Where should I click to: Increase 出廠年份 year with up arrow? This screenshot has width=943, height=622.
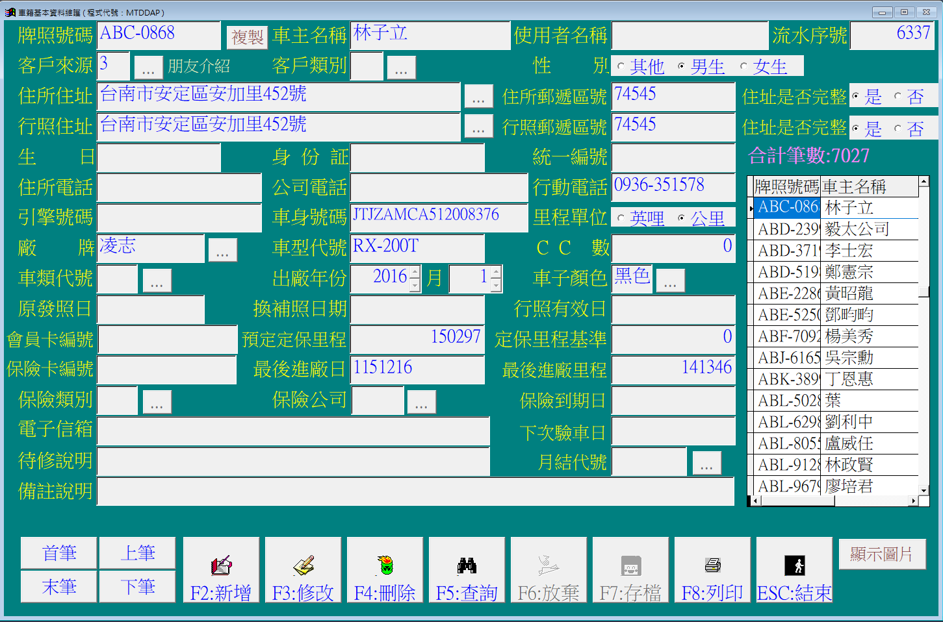(415, 272)
